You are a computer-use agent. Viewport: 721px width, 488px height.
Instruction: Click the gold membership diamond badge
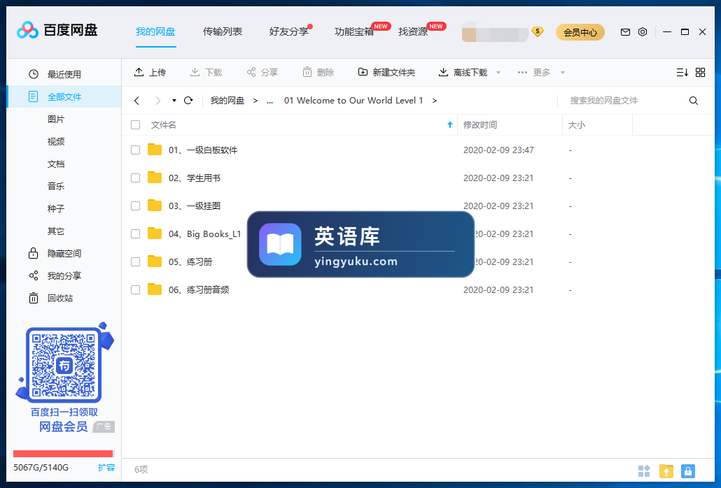538,31
